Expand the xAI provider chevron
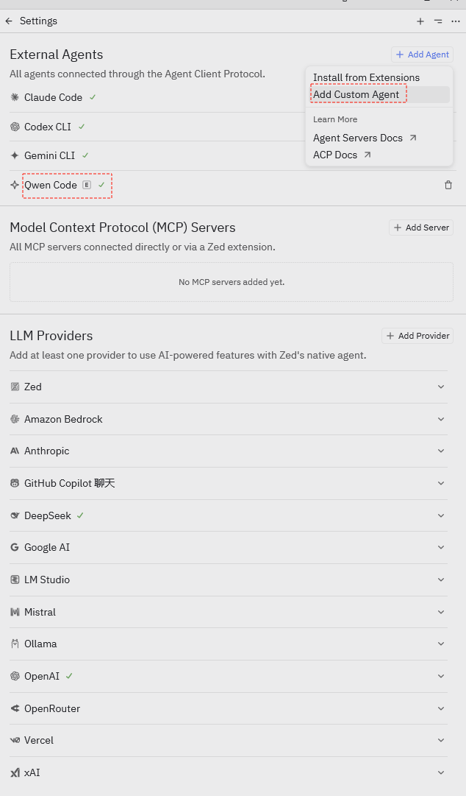 (441, 772)
